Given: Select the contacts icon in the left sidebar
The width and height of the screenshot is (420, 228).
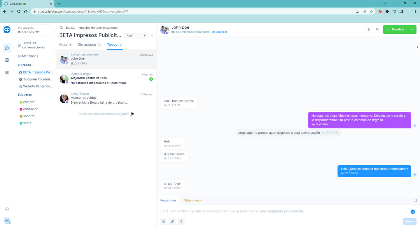Looking at the screenshot, I should tap(7, 60).
